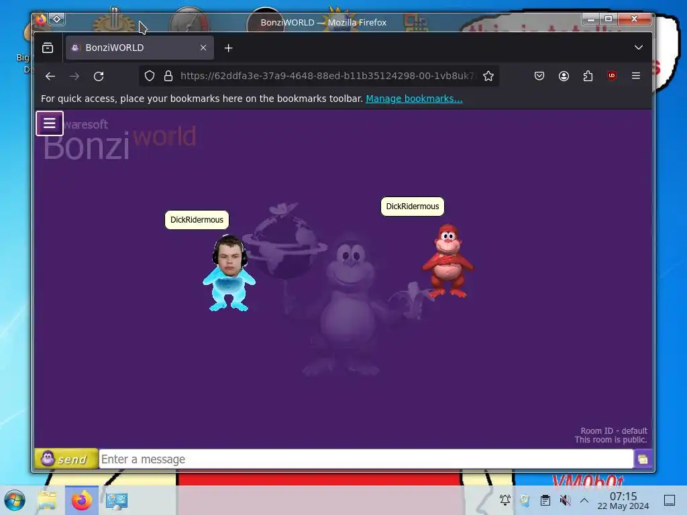Viewport: 687px width, 515px height.
Task: Click the left DickRidermous name tag
Action: coord(197,220)
